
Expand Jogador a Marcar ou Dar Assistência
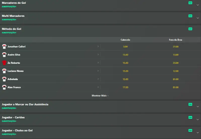pos(198,106)
